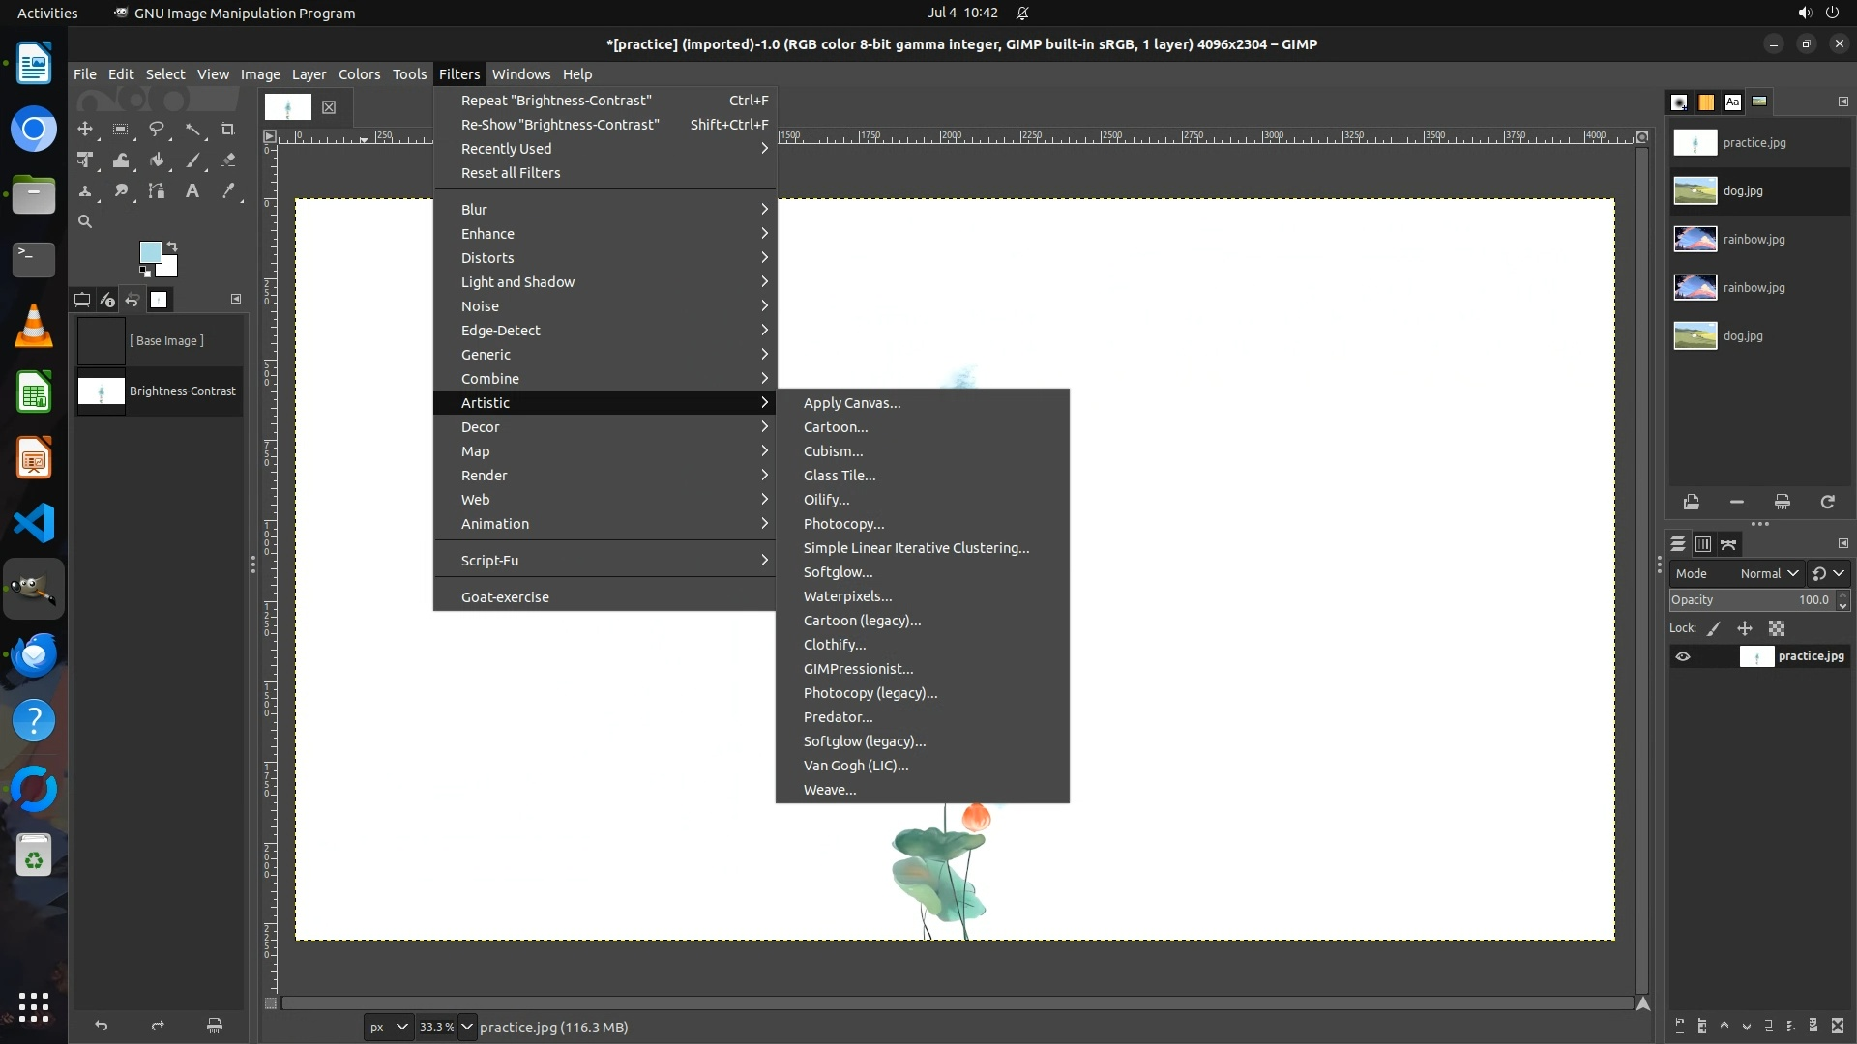This screenshot has height=1044, width=1857.
Task: Click Reset all Filters menu entry
Action: point(511,173)
